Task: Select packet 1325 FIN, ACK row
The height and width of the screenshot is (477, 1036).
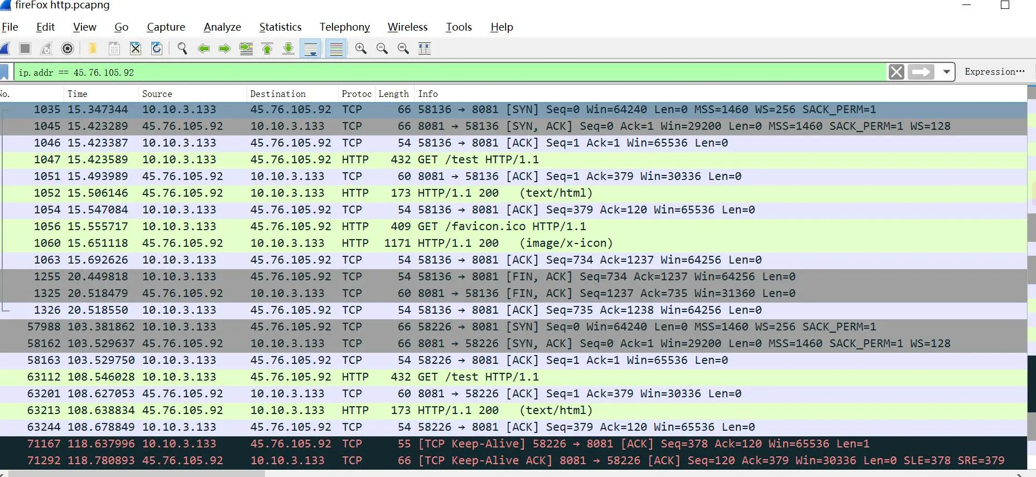Action: pos(513,293)
